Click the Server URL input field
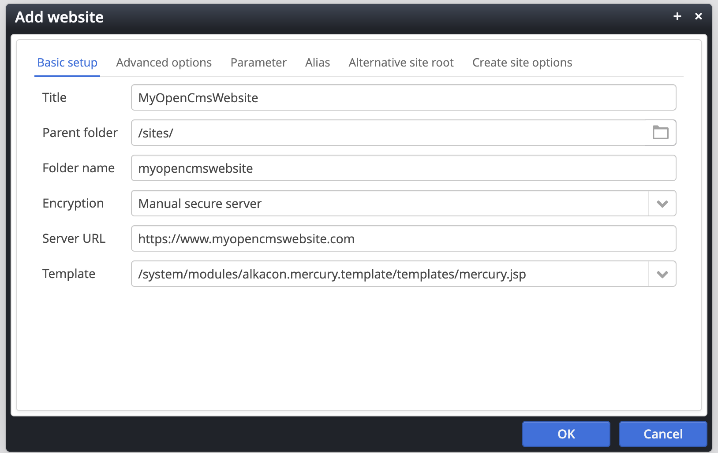Image resolution: width=718 pixels, height=453 pixels. point(403,239)
